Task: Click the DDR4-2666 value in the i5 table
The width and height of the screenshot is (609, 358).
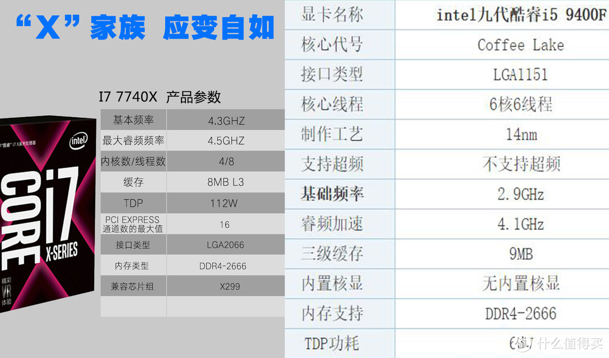Action: pos(521,313)
